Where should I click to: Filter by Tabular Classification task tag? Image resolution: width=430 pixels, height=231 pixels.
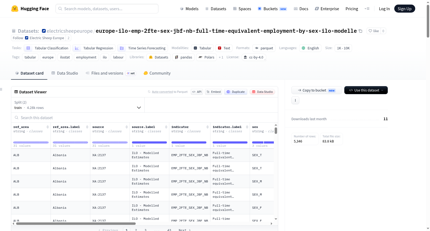pos(47,48)
